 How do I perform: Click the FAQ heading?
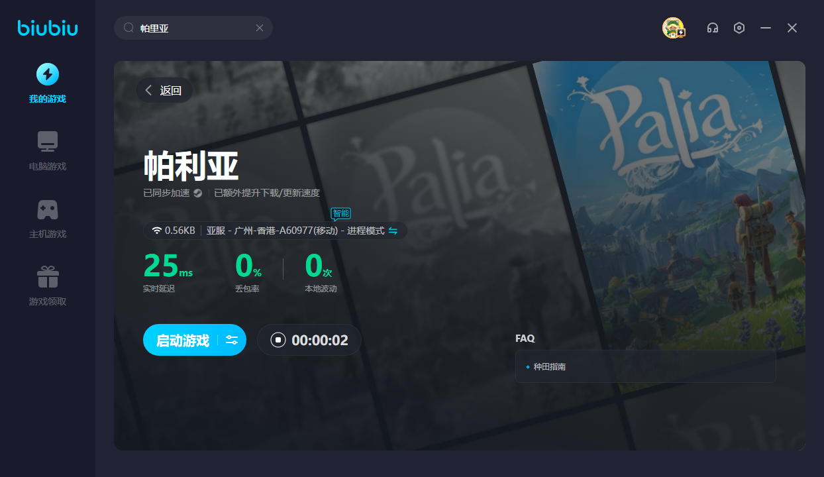point(525,339)
